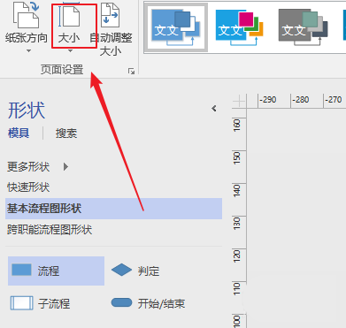This screenshot has height=328, width=346.
Task: Switch to the 搜索 tab
Action: [x=66, y=133]
